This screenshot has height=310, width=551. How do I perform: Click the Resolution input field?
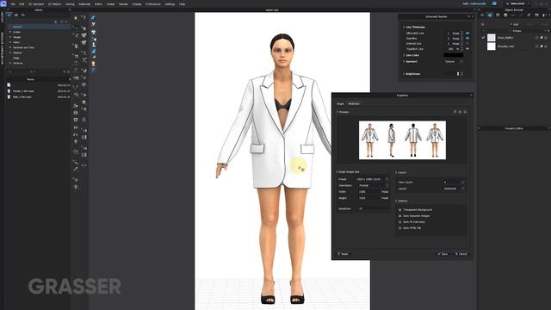(373, 208)
